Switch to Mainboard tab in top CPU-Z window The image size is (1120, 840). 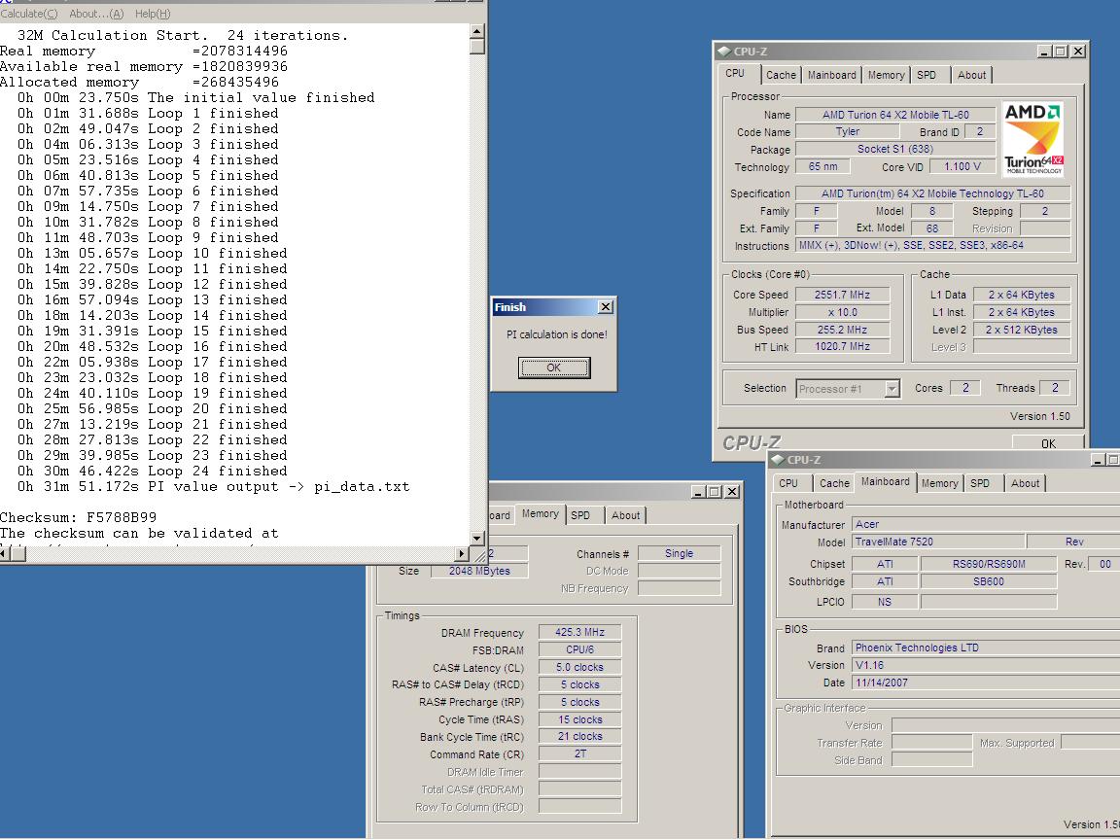click(831, 75)
